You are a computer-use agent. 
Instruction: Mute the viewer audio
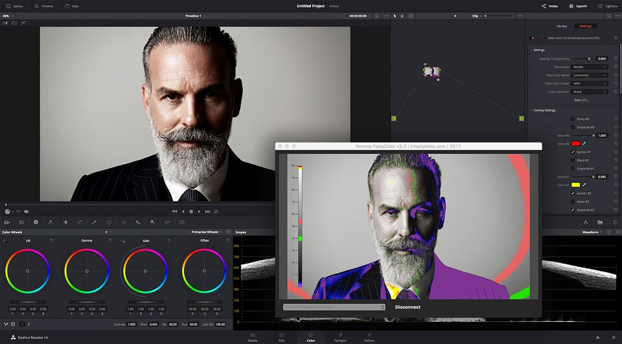(27, 211)
